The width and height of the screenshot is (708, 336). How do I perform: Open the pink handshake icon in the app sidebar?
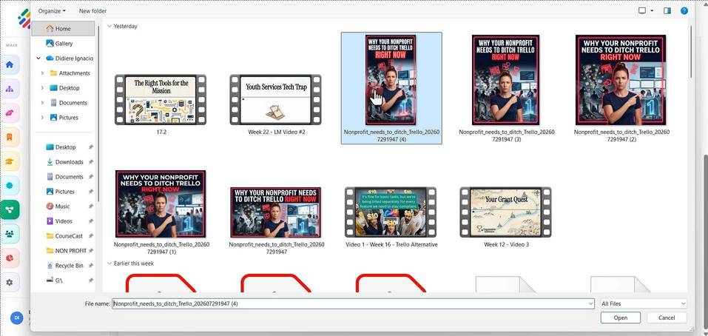click(x=10, y=113)
